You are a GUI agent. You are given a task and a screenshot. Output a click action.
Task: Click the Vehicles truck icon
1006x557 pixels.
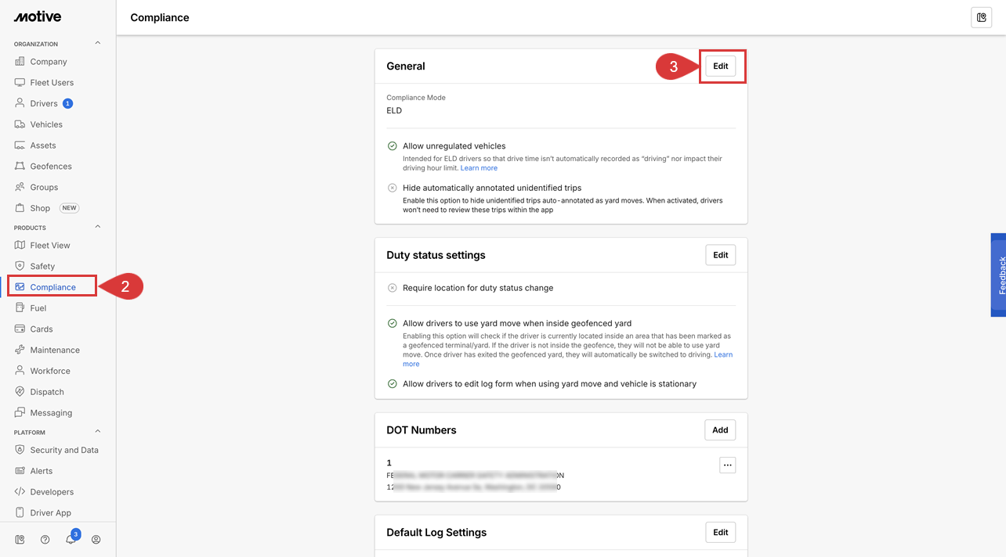click(20, 124)
